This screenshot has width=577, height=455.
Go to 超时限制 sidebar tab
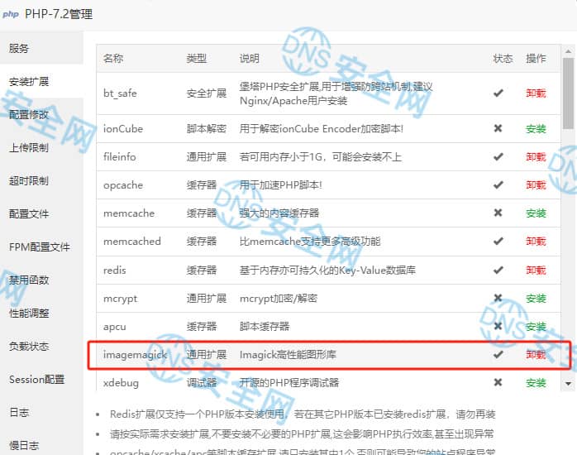point(41,180)
